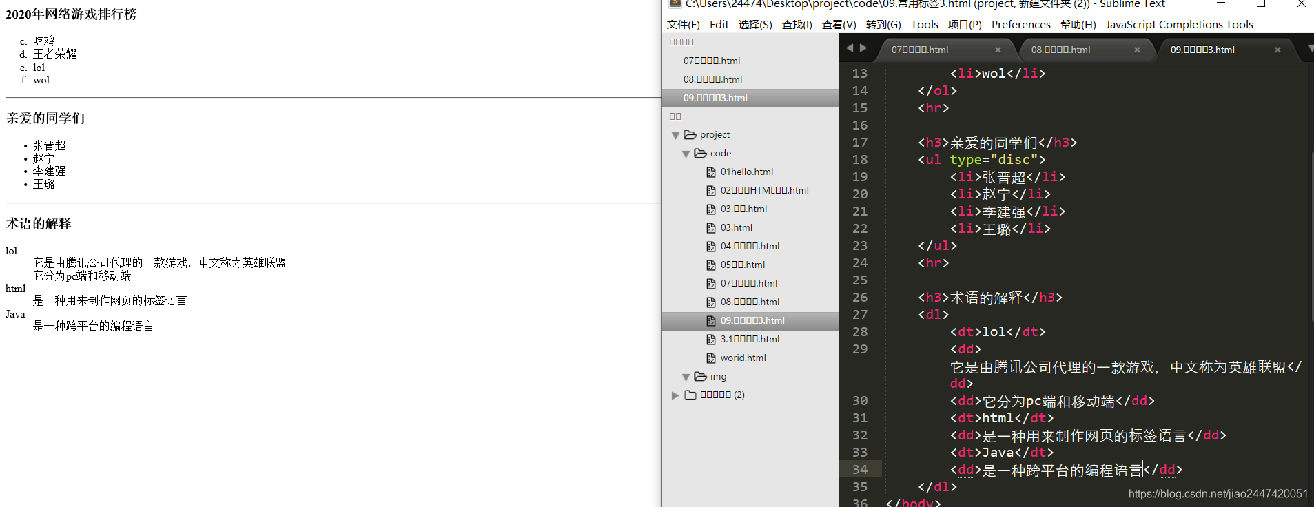1314x507 pixels.
Task: Open the 转到(G) menu
Action: (x=883, y=24)
